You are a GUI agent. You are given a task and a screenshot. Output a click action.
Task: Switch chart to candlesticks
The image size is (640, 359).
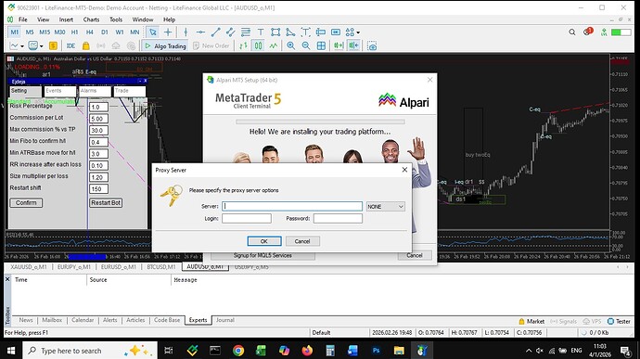click(x=259, y=45)
